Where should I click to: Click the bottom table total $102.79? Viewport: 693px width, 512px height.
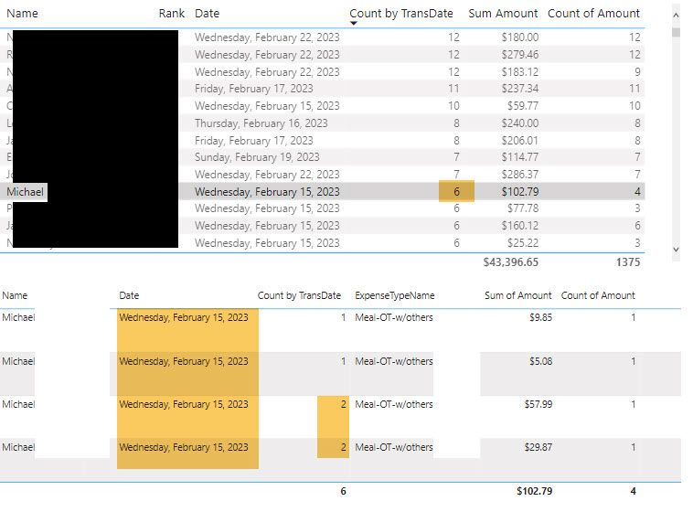[x=534, y=491]
